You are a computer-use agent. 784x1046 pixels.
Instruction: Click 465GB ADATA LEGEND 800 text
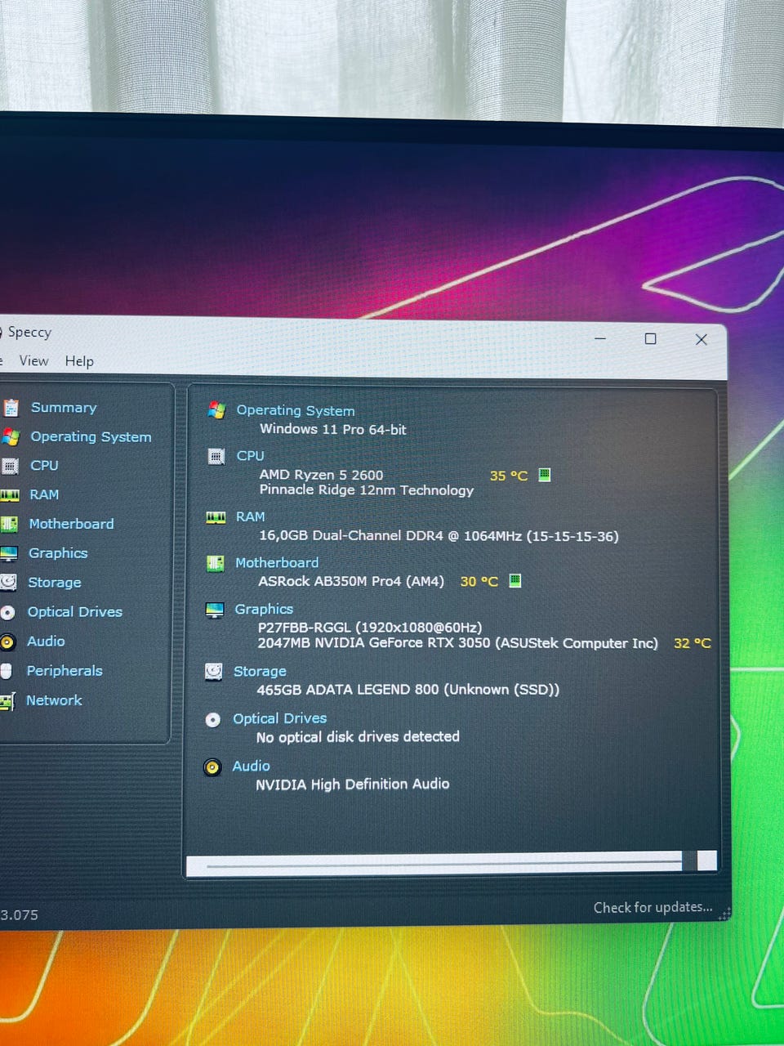(408, 690)
